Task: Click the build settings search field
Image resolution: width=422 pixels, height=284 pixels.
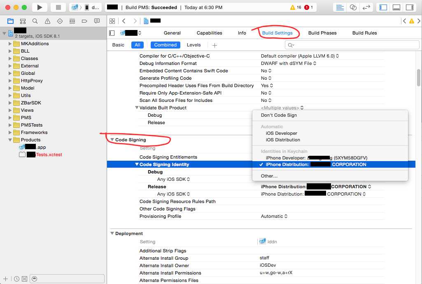Action: tap(352, 45)
